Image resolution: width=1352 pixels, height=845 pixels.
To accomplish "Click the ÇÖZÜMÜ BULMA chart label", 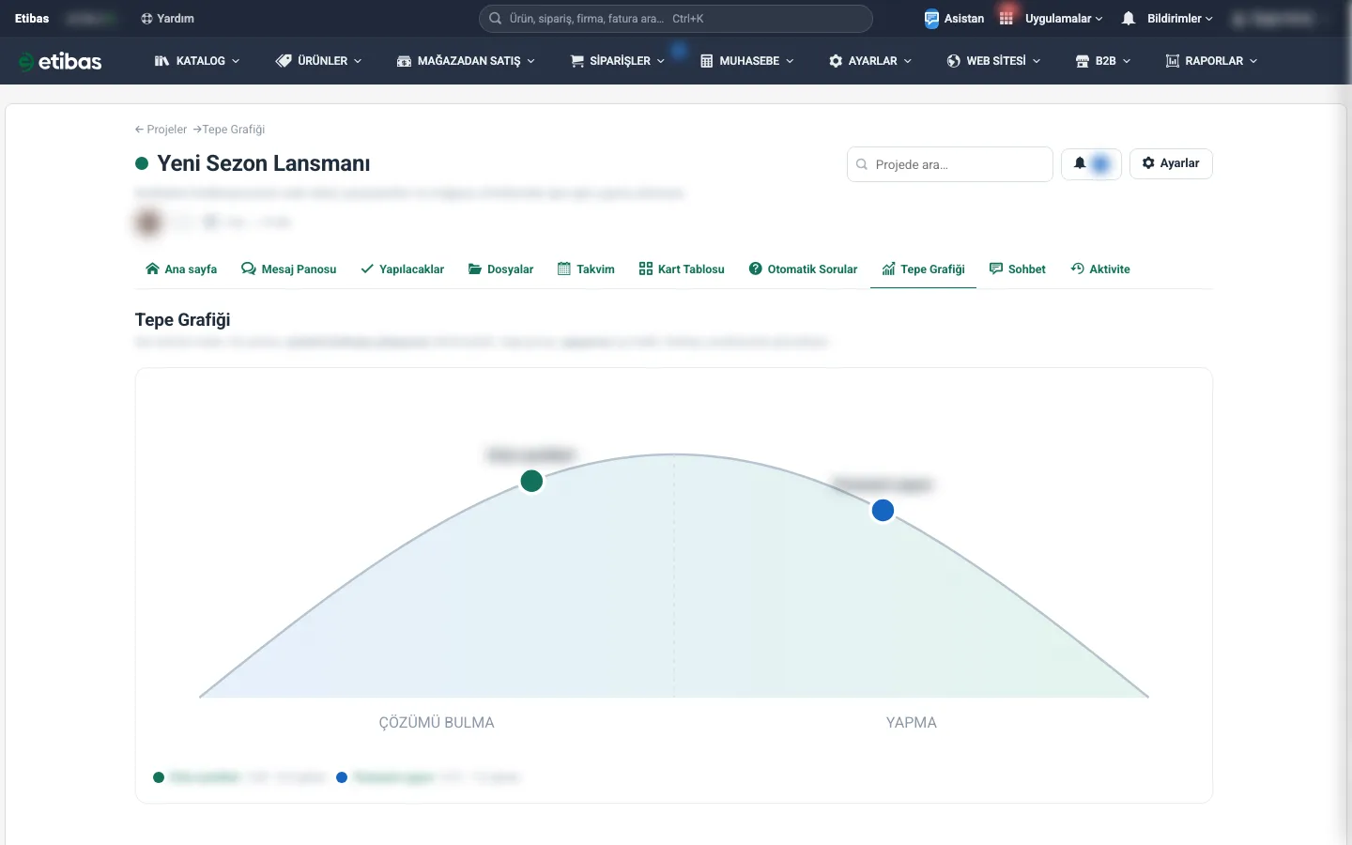I will (437, 723).
